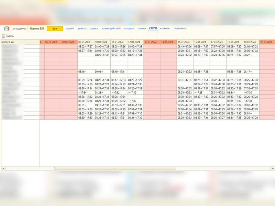Click the right scroll arrow of the horizontal scrollbar
This screenshot has width=275, height=206.
tap(273, 169)
